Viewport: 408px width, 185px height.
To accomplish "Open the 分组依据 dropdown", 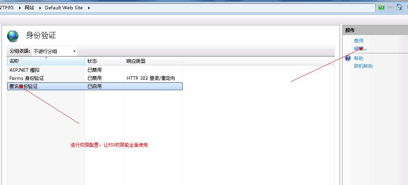I will [54, 51].
